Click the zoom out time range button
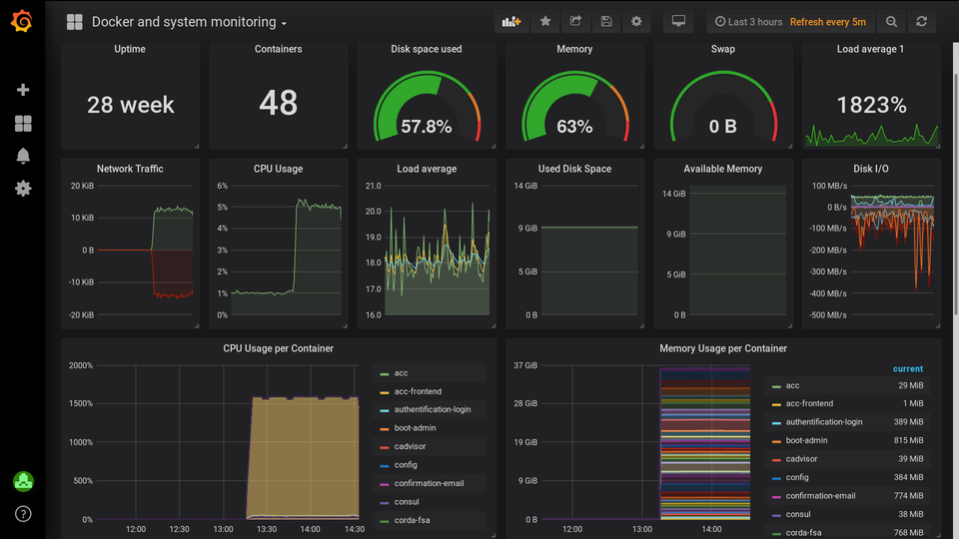The height and width of the screenshot is (539, 959). (891, 22)
